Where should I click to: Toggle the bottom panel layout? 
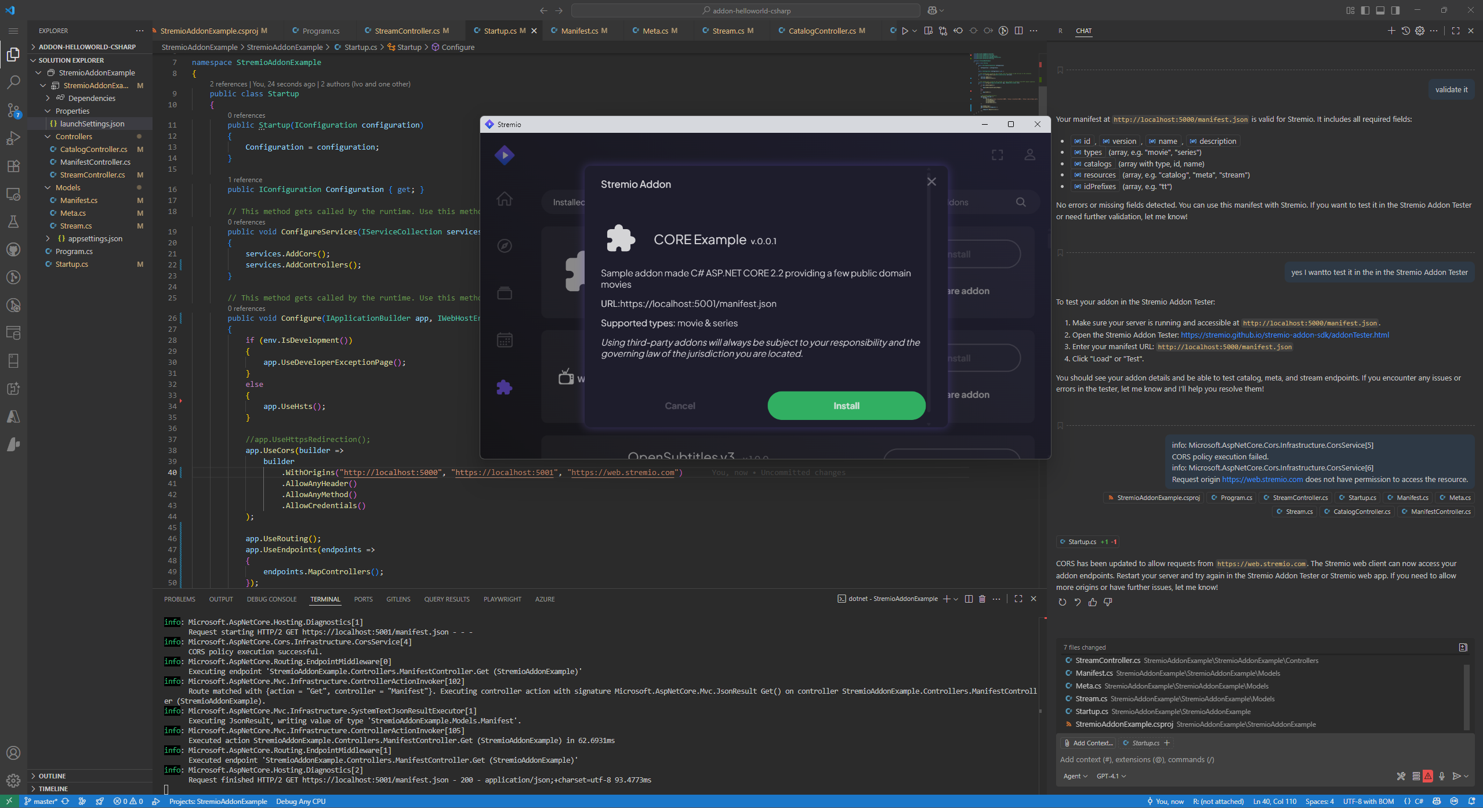pos(1380,10)
